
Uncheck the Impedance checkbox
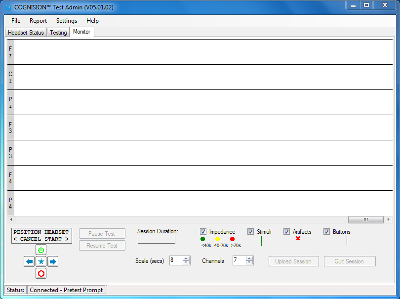[x=203, y=232]
